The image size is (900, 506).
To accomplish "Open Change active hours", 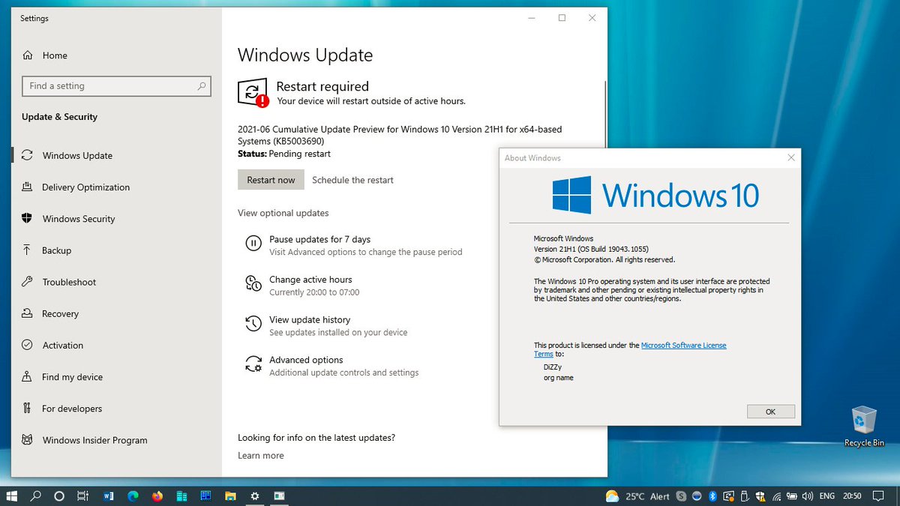I will 310,280.
